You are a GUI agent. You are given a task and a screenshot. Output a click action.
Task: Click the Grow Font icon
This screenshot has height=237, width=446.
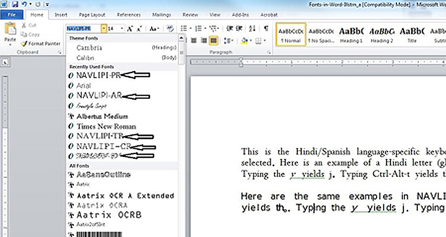coord(130,29)
